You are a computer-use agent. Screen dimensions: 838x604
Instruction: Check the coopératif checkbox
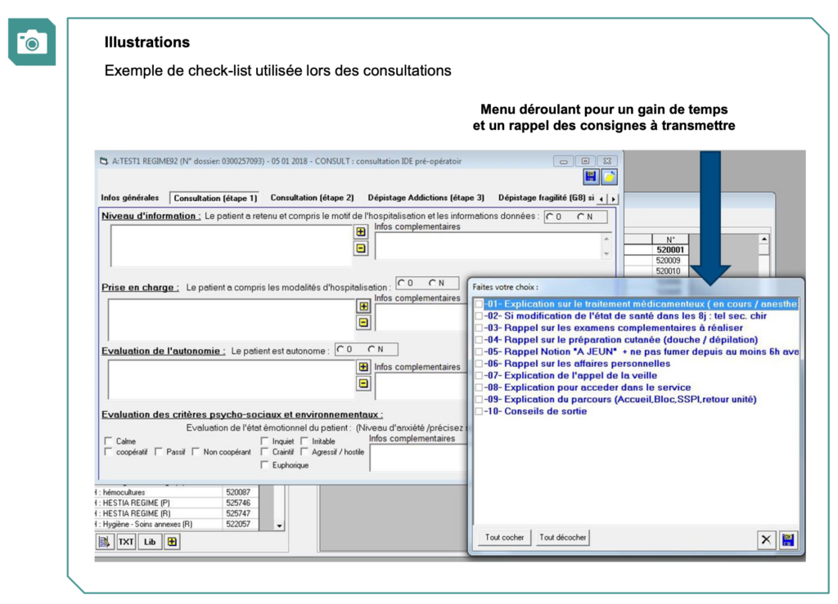pyautogui.click(x=109, y=451)
